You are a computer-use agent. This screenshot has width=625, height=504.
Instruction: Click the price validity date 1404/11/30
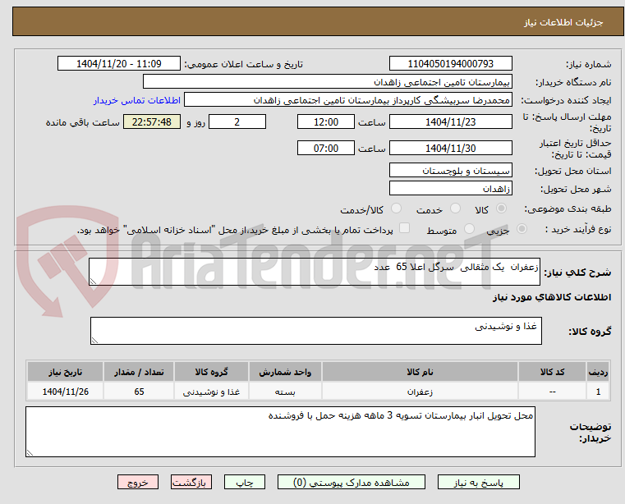coord(450,149)
